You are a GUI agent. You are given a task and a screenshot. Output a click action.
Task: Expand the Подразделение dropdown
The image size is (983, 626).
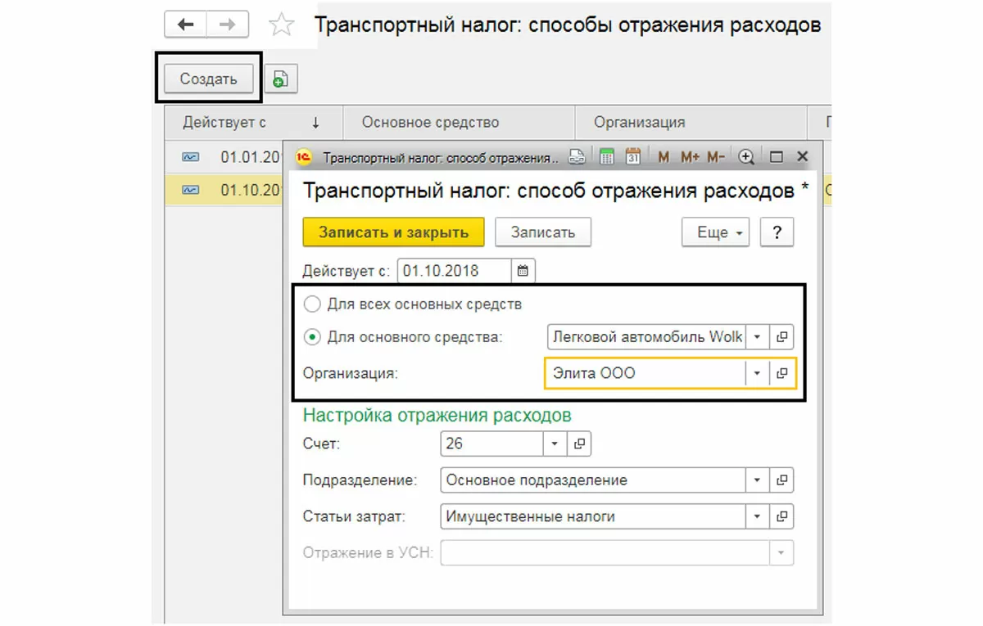tap(758, 480)
